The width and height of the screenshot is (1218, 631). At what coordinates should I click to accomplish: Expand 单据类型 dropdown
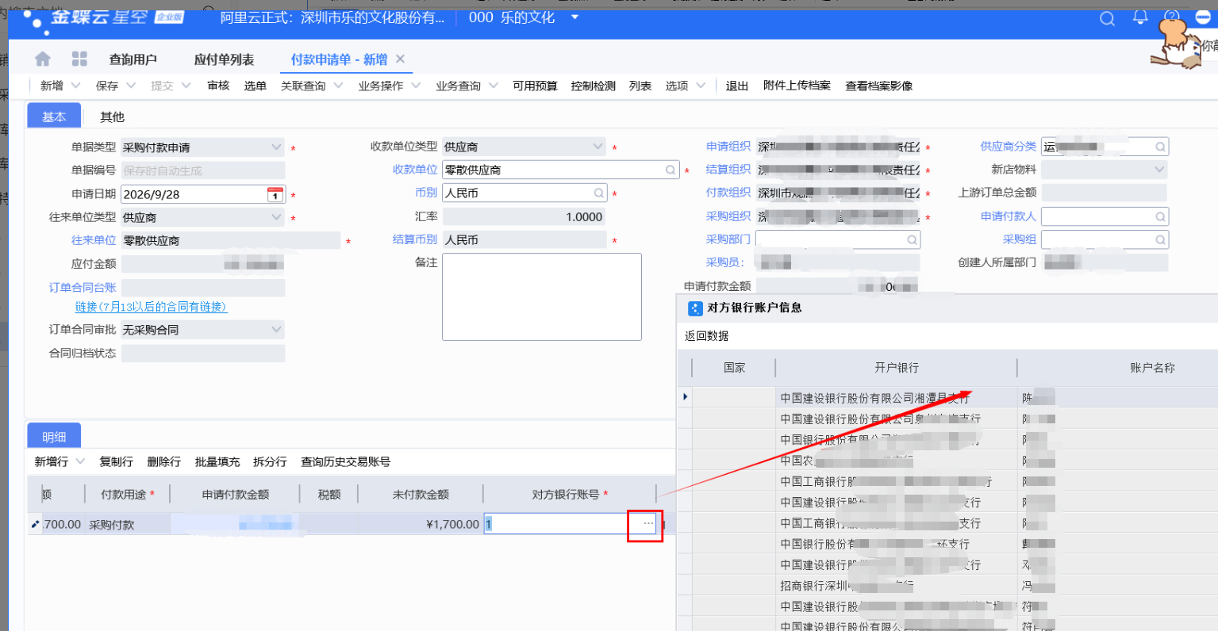[276, 147]
